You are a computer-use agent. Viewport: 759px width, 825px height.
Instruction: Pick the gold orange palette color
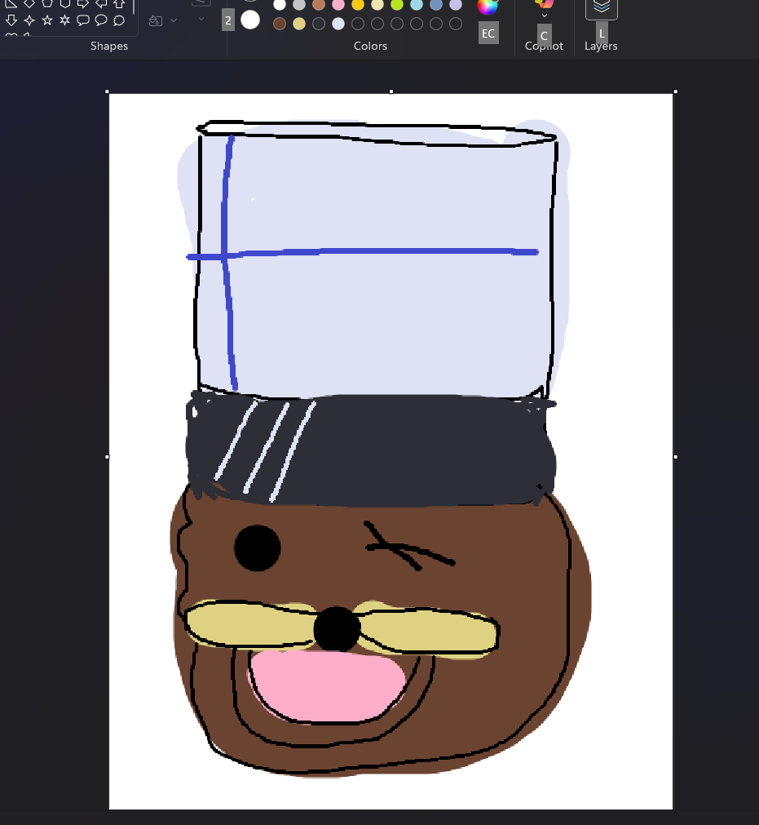click(358, 5)
